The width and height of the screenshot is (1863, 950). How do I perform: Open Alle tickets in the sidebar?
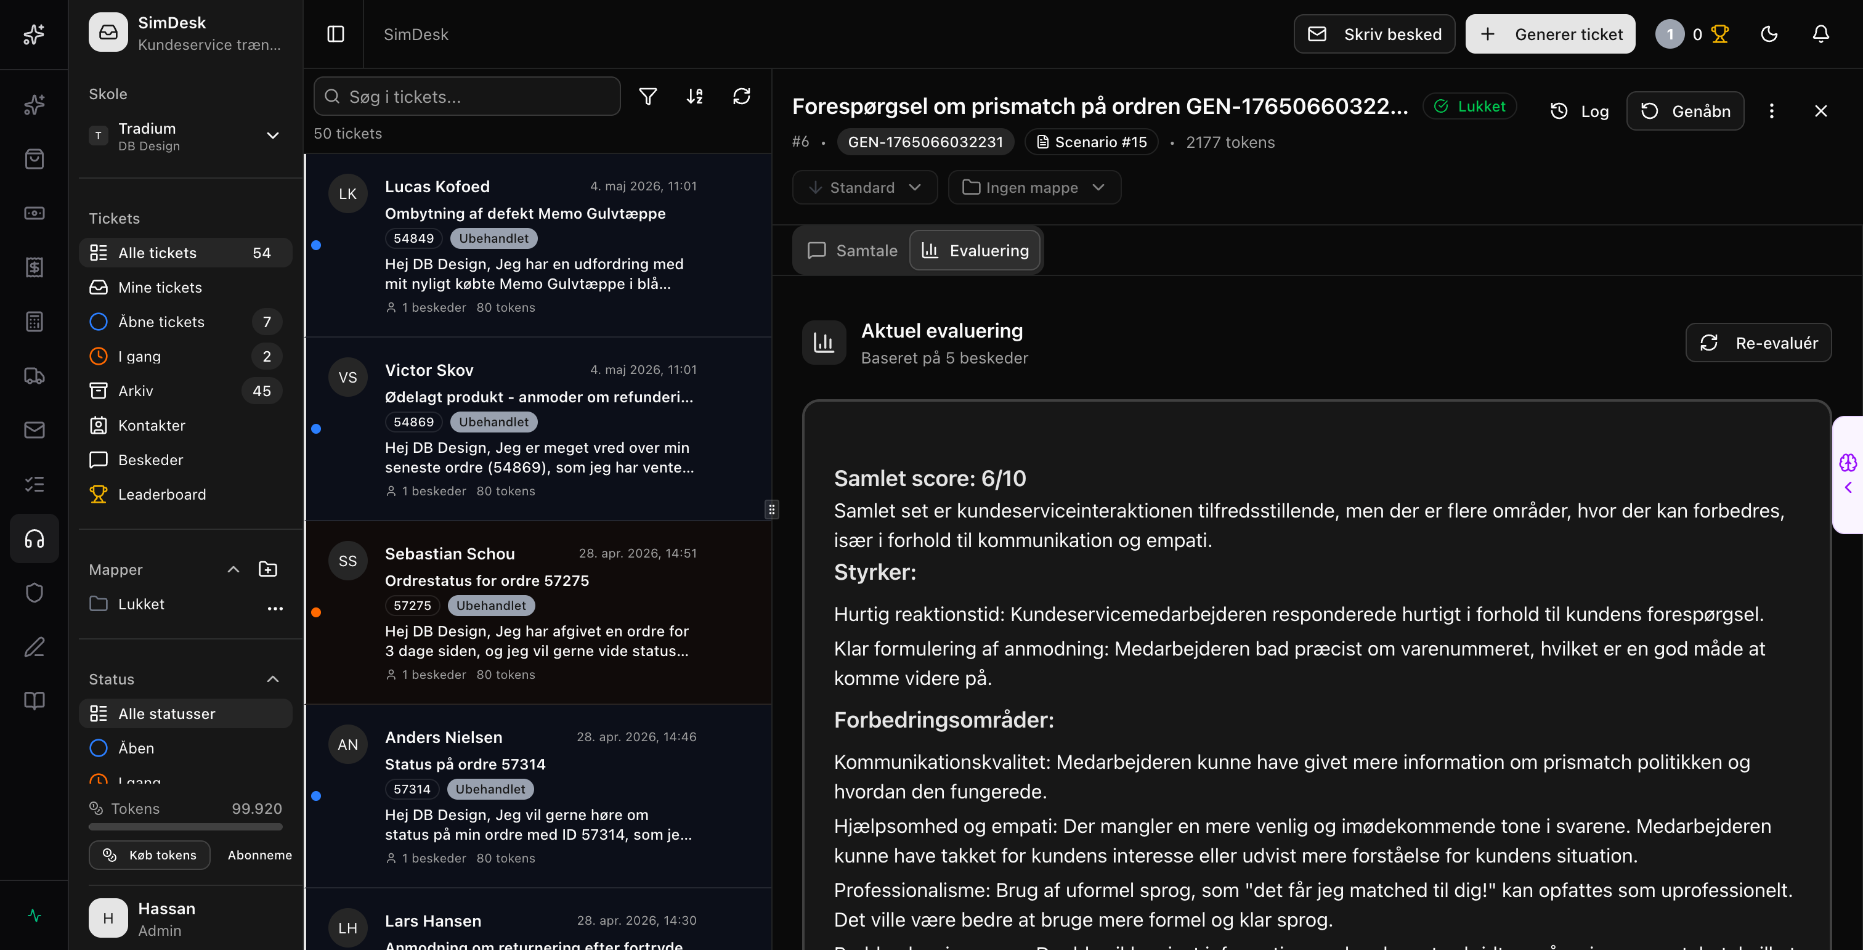coord(186,253)
